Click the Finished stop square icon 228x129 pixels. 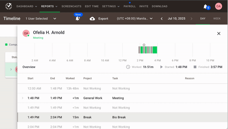click(x=195, y=67)
